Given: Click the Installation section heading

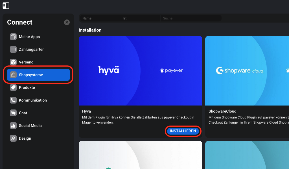Looking at the screenshot, I should click(x=90, y=30).
